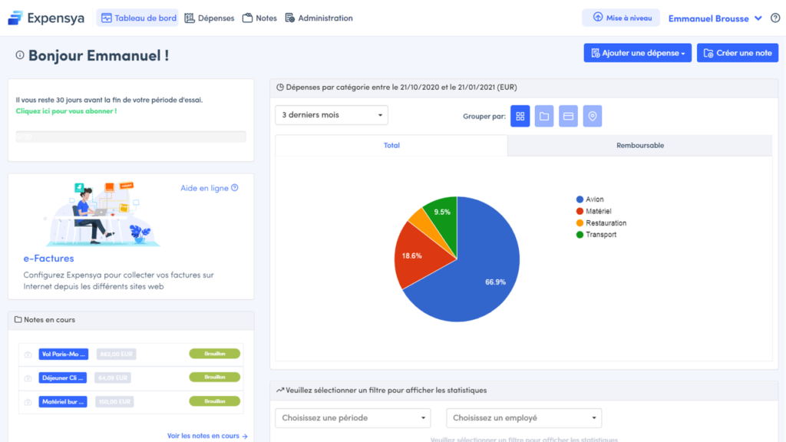
Task: Click the e-Factures illustration
Action: pos(102,214)
